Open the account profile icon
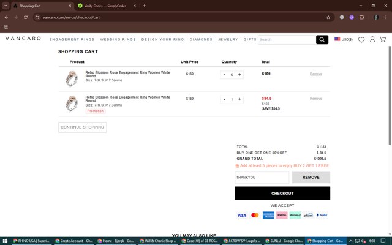The height and width of the screenshot is (245, 392). click(x=372, y=39)
